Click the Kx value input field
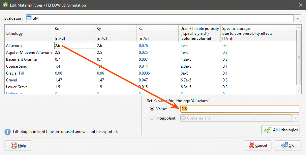 [x=240, y=109]
